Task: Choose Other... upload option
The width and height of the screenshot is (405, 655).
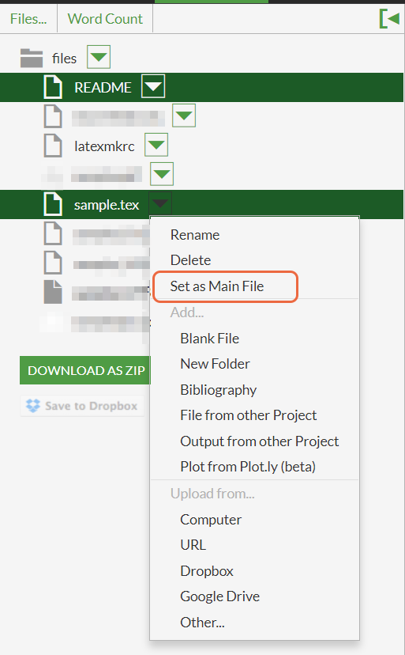Action: tap(202, 623)
